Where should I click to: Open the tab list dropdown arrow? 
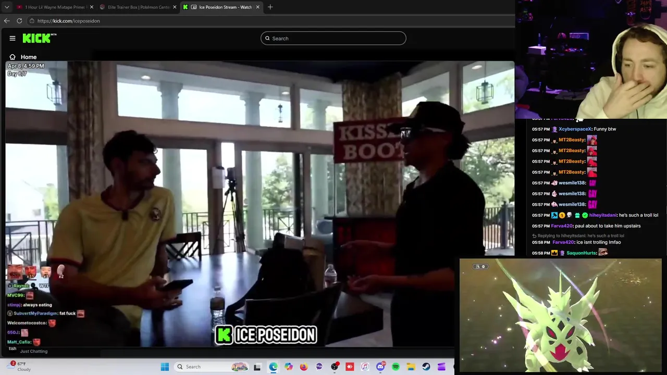coord(6,7)
